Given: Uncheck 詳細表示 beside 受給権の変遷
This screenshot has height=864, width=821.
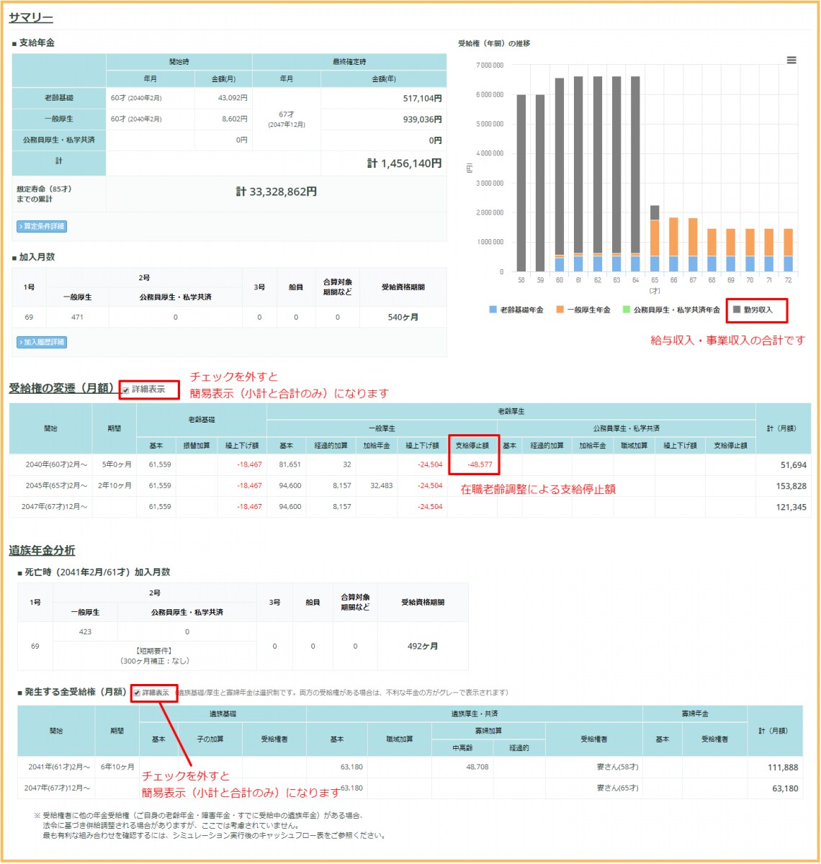Looking at the screenshot, I should [125, 390].
